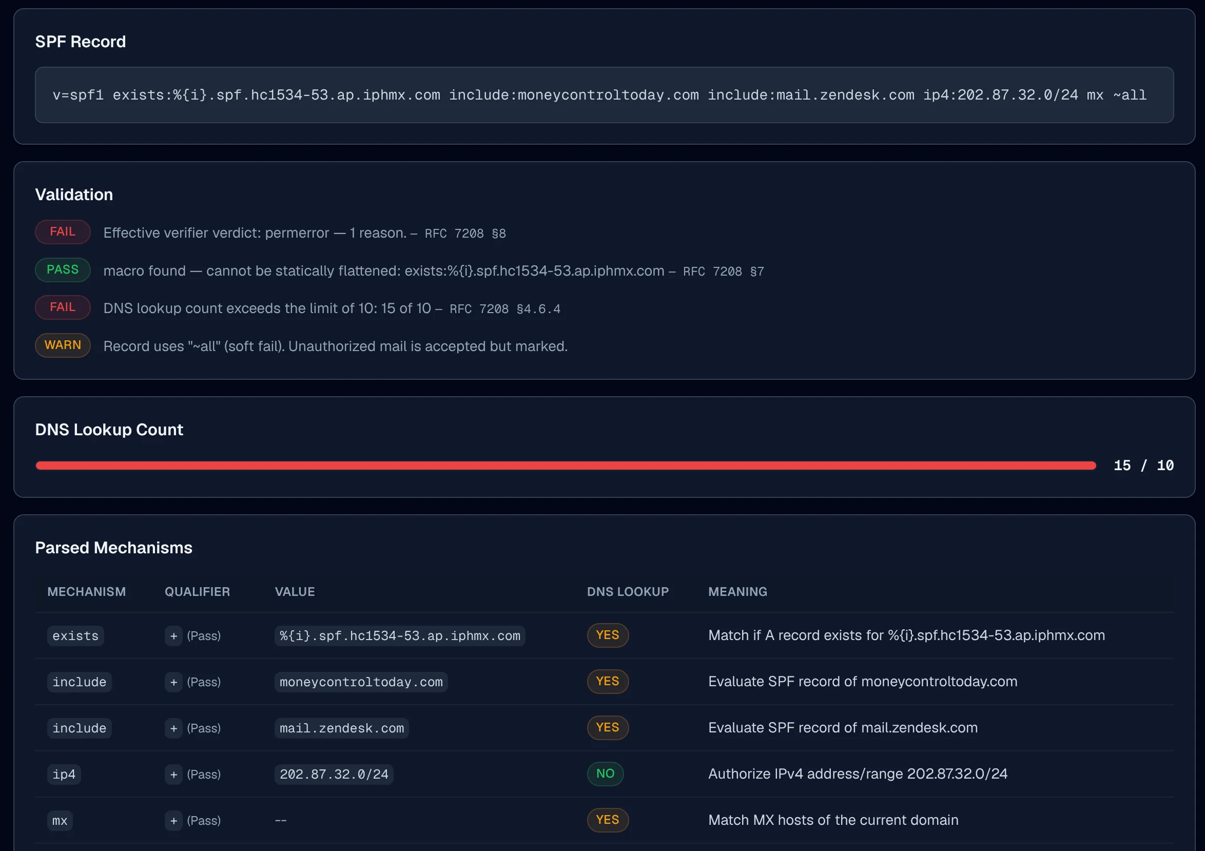Open the 'RFC 7208 §7' reference
1205x851 pixels.
pyautogui.click(x=723, y=272)
